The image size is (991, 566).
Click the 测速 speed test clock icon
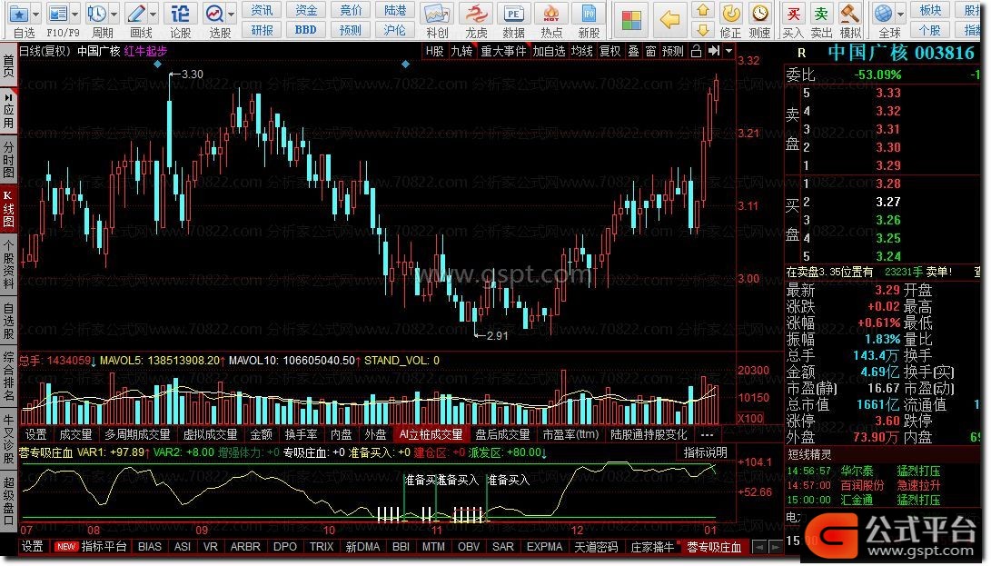click(x=759, y=14)
